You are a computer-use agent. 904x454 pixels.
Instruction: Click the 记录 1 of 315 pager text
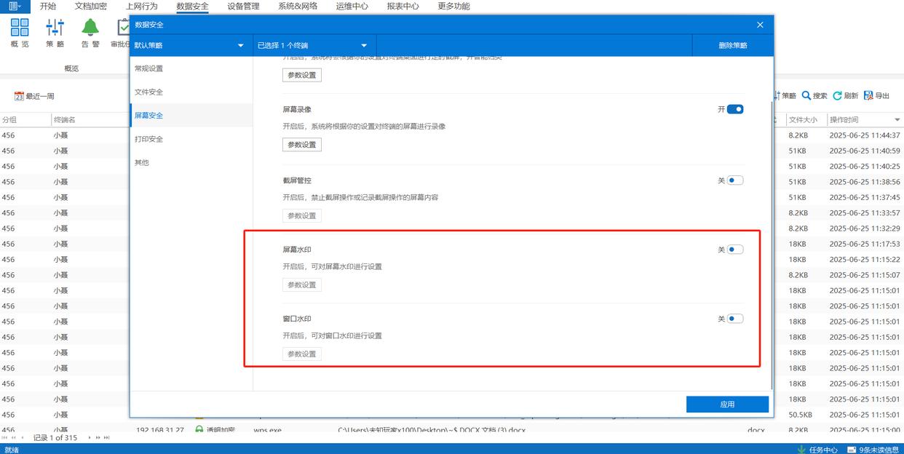coord(55,438)
